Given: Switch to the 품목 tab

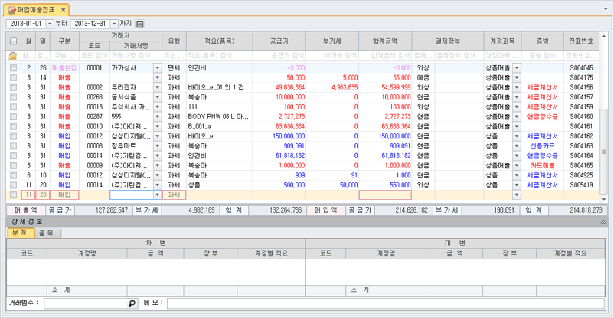Looking at the screenshot, I should [47, 233].
